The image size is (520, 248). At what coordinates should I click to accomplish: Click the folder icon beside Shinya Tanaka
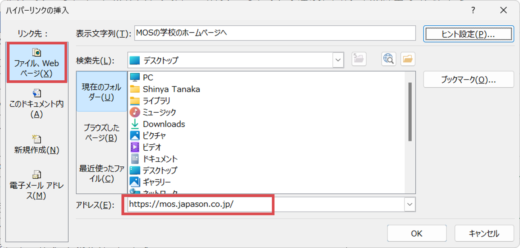(x=135, y=89)
